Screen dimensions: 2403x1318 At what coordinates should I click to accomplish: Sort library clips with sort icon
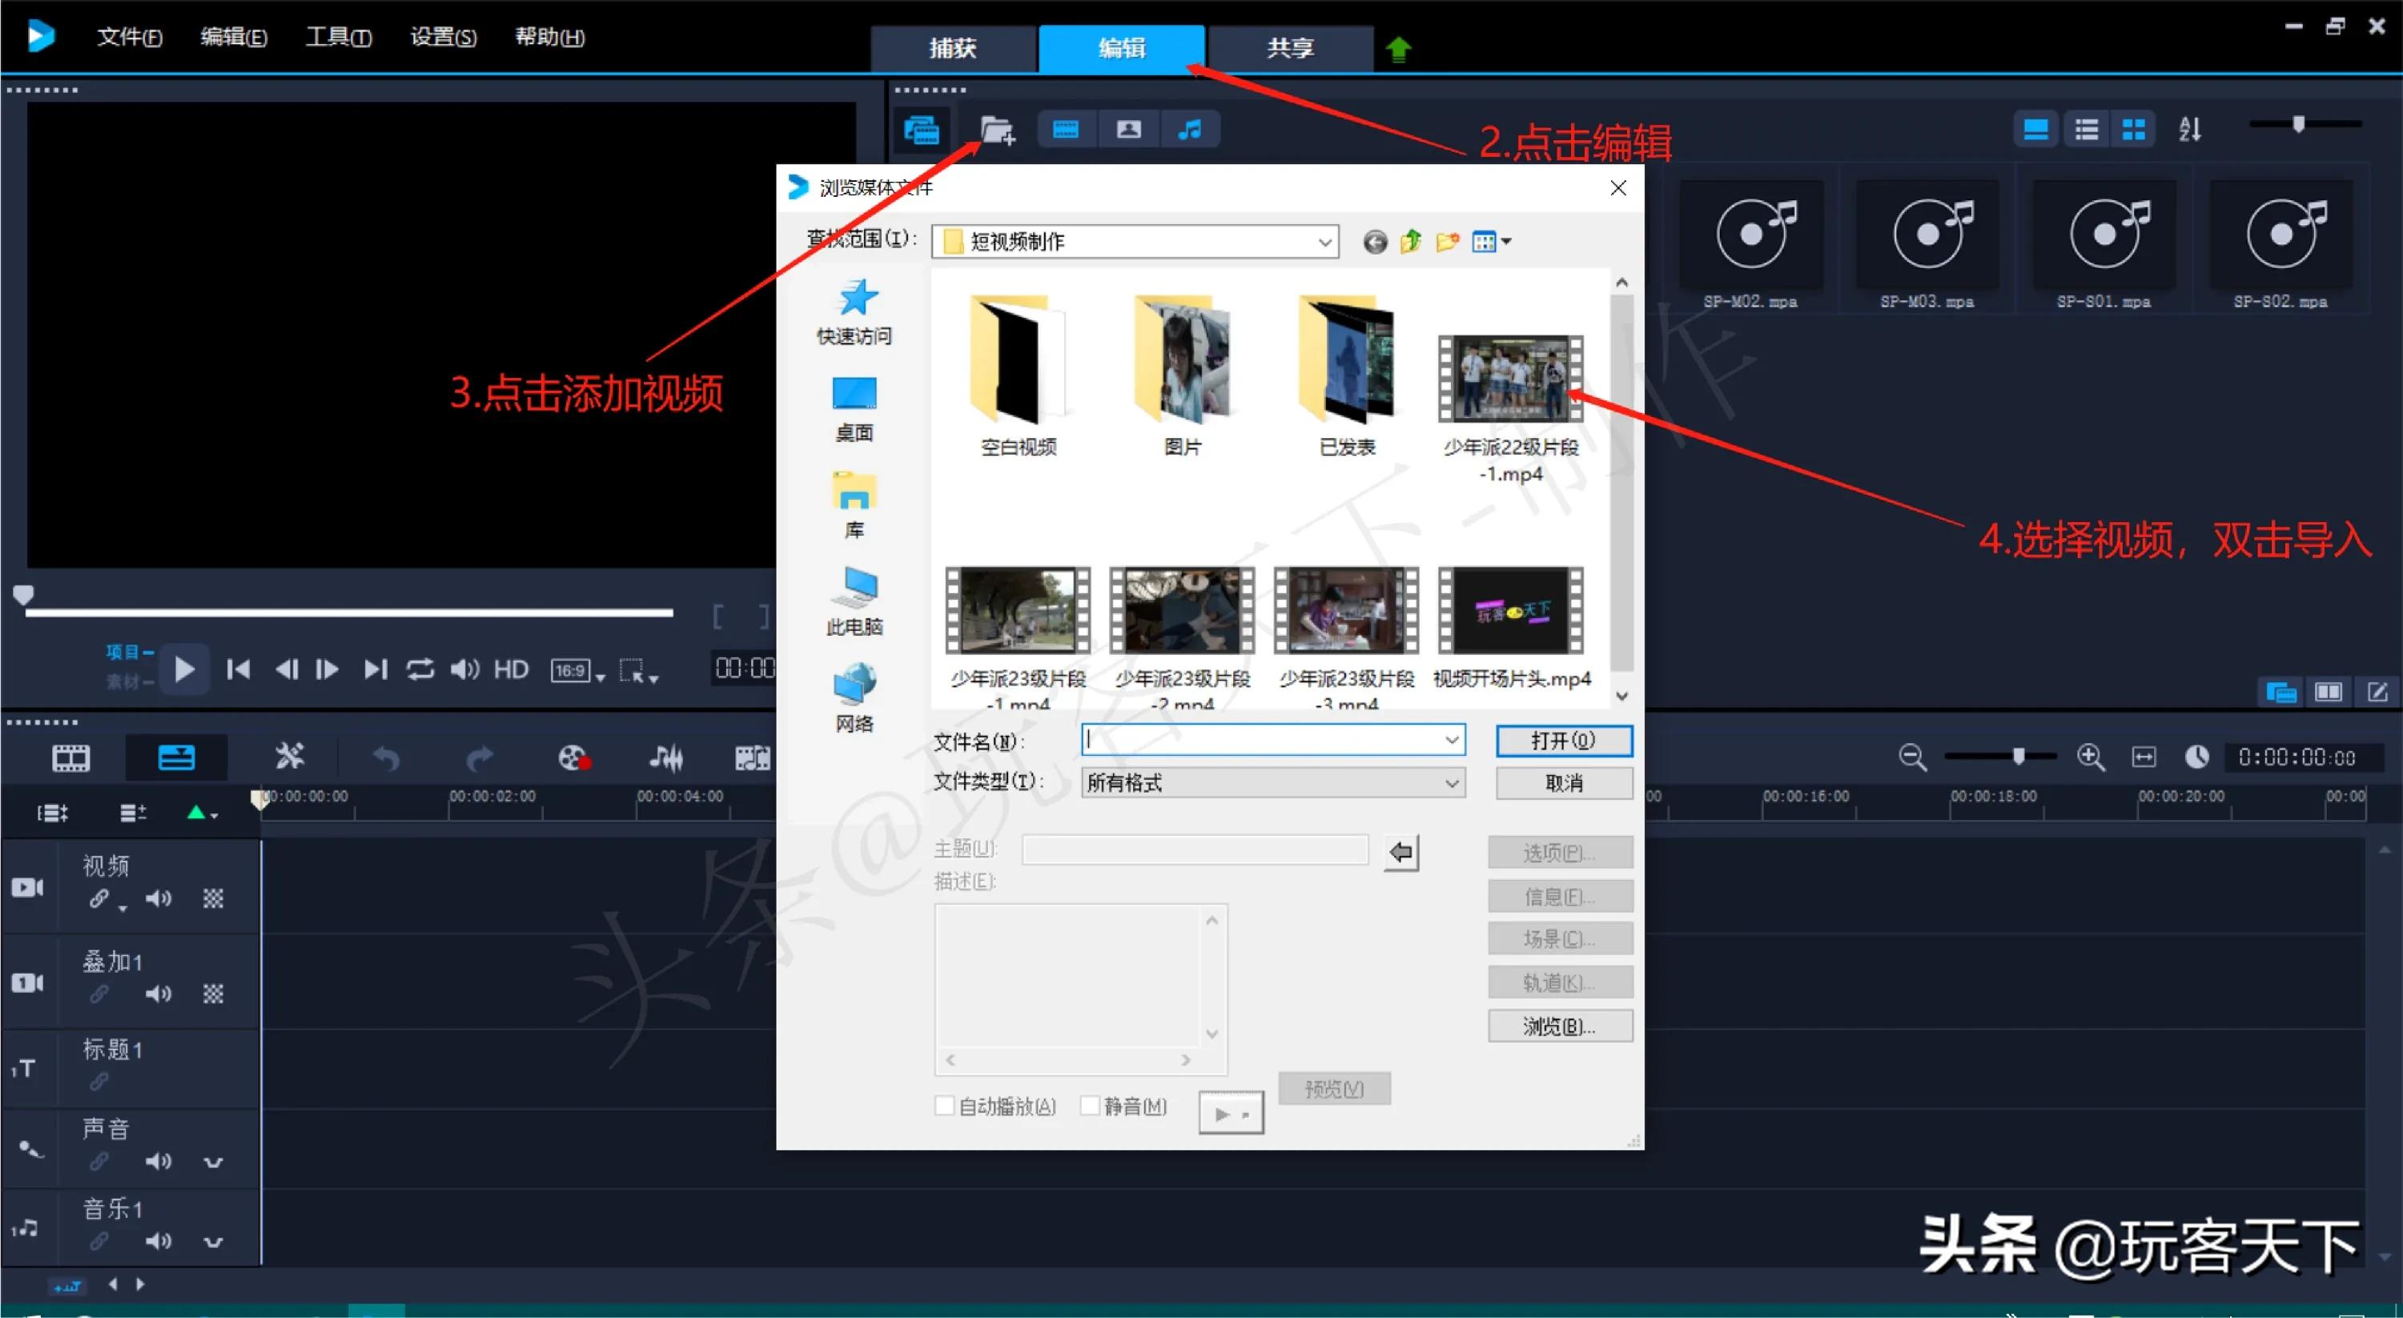(2189, 129)
